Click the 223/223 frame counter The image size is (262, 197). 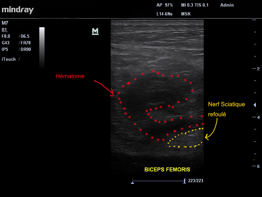pyautogui.click(x=196, y=181)
